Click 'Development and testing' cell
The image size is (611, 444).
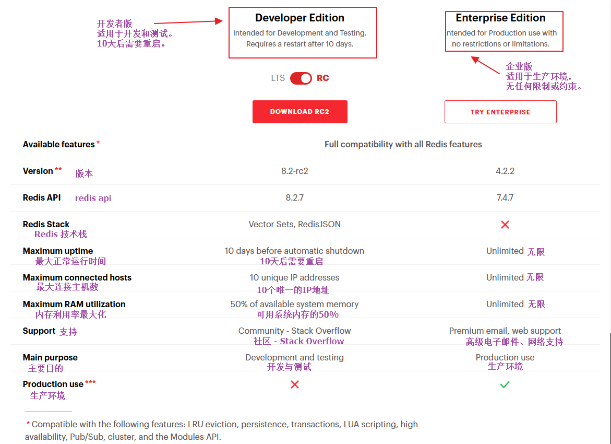pyautogui.click(x=295, y=357)
